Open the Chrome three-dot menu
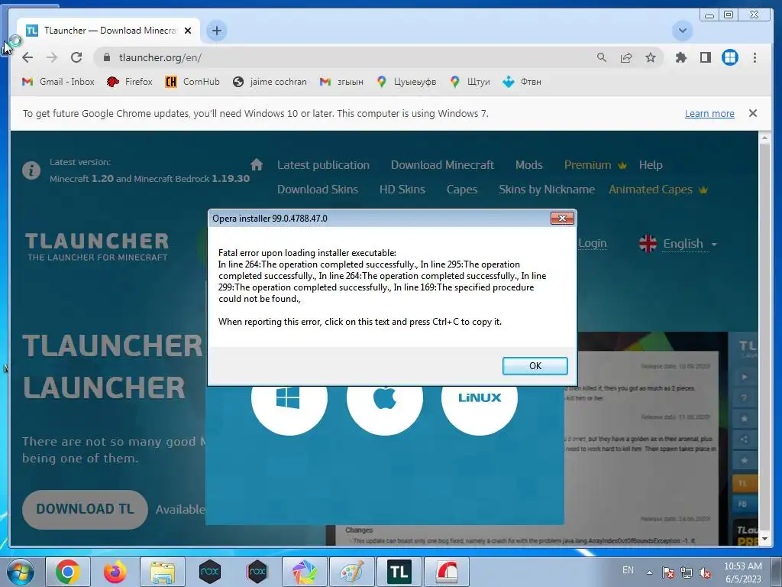 click(x=755, y=57)
